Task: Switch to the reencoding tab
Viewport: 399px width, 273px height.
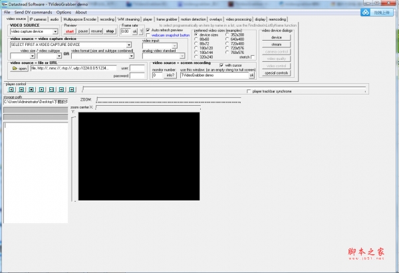Action: coord(277,19)
